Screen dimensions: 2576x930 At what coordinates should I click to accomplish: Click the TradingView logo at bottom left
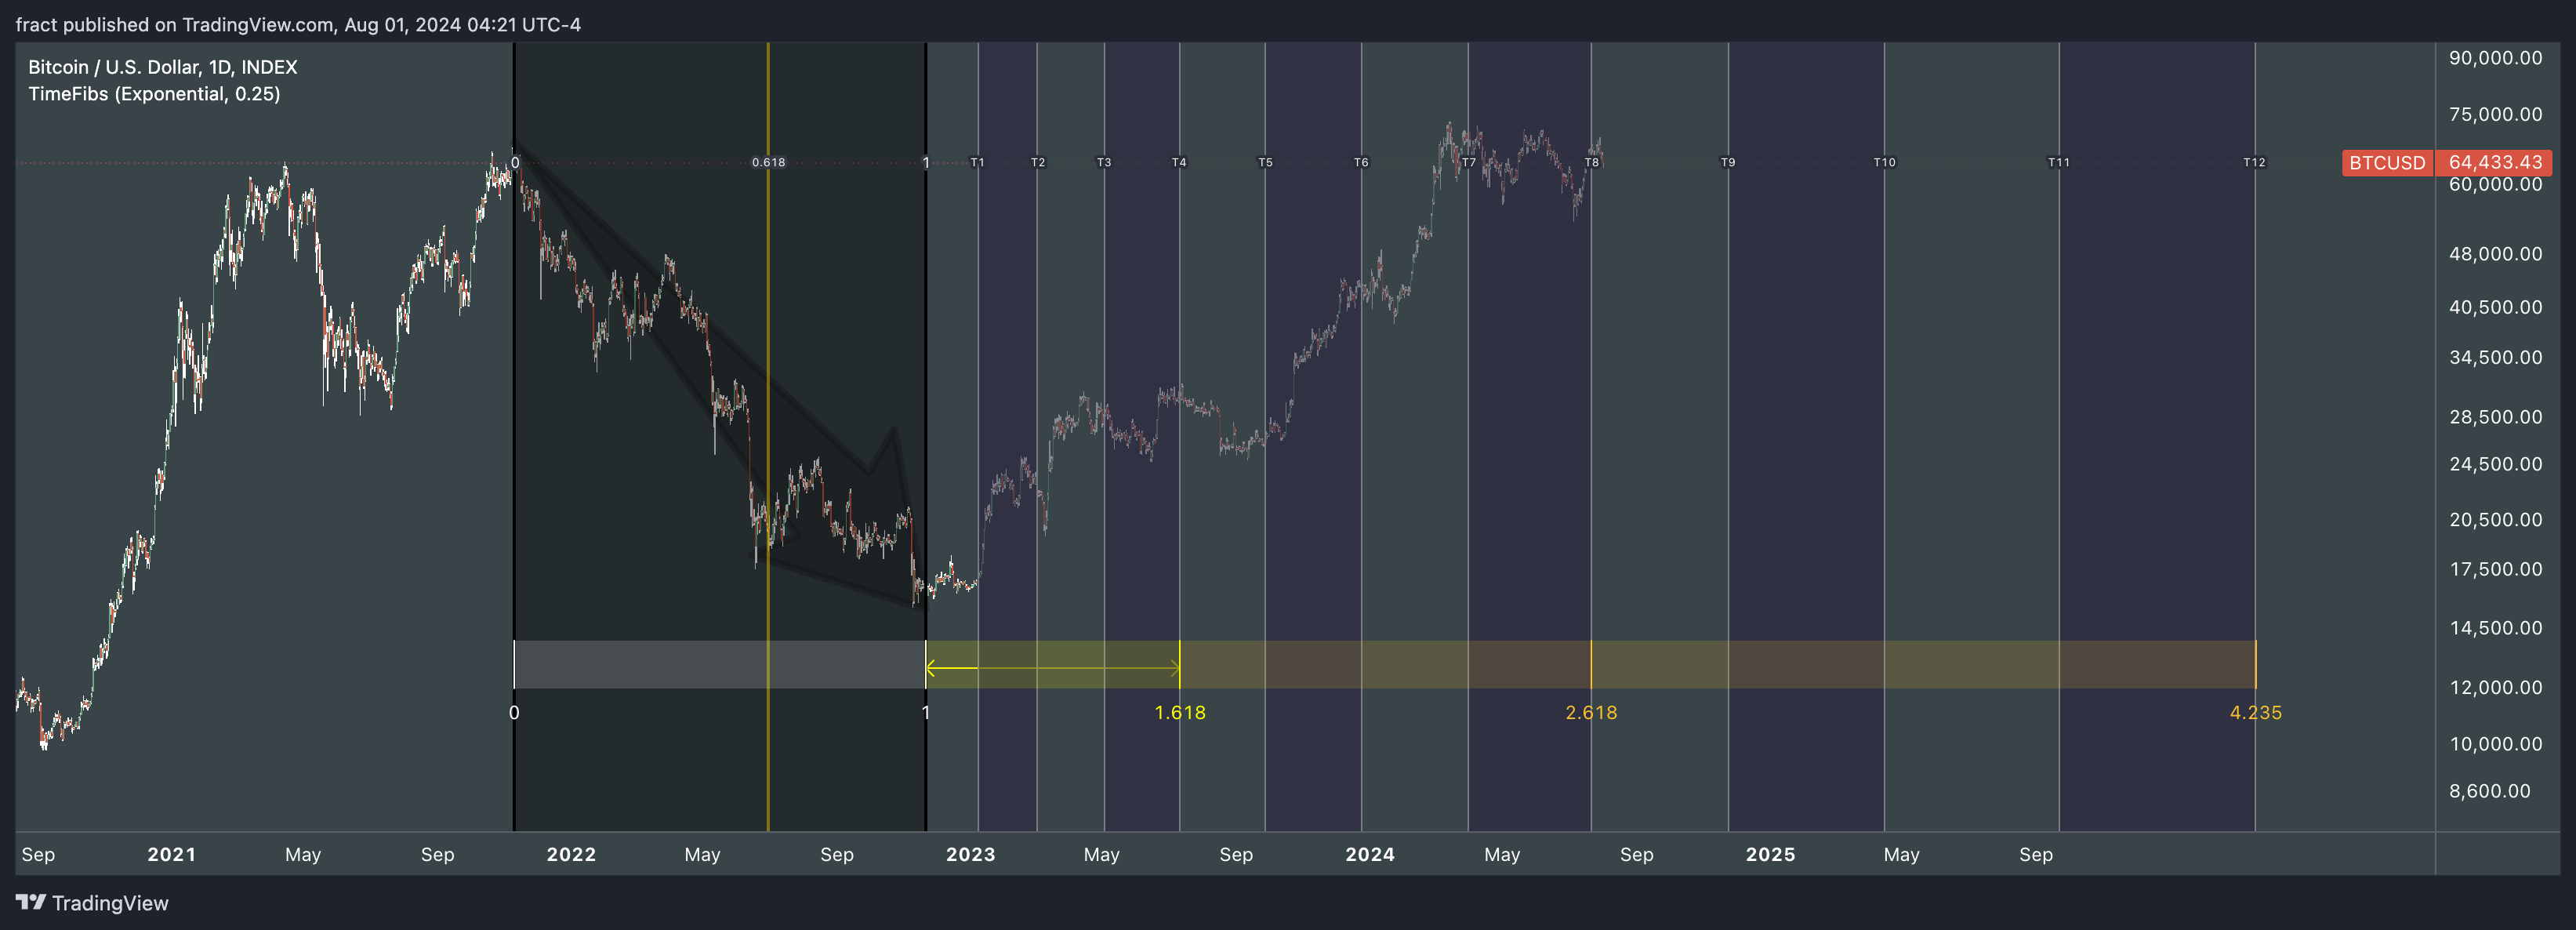92,903
